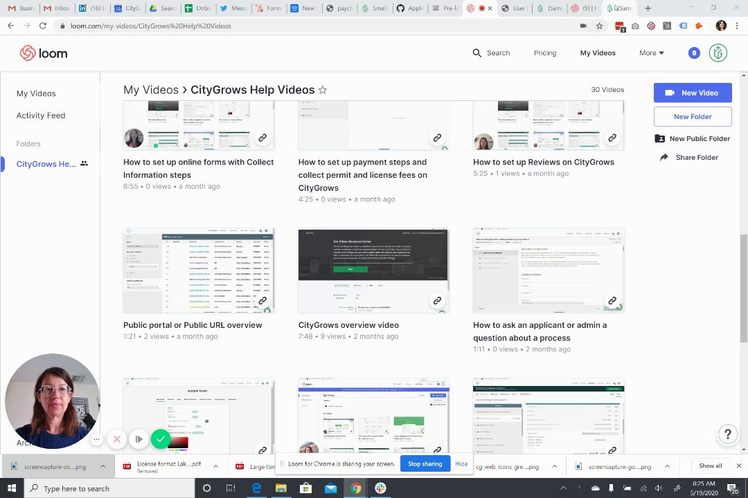The width and height of the screenshot is (748, 498).
Task: Open a new browser tab
Action: click(648, 8)
